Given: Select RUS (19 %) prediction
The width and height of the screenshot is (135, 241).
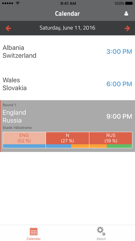Looking at the screenshot, I should (x=111, y=138).
